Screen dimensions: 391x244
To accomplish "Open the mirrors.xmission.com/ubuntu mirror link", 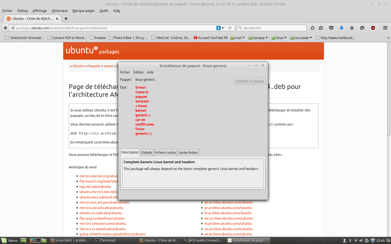I will [x=103, y=224].
